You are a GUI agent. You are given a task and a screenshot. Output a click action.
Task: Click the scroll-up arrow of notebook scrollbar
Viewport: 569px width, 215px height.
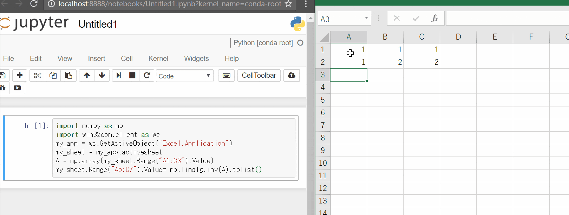[310, 18]
